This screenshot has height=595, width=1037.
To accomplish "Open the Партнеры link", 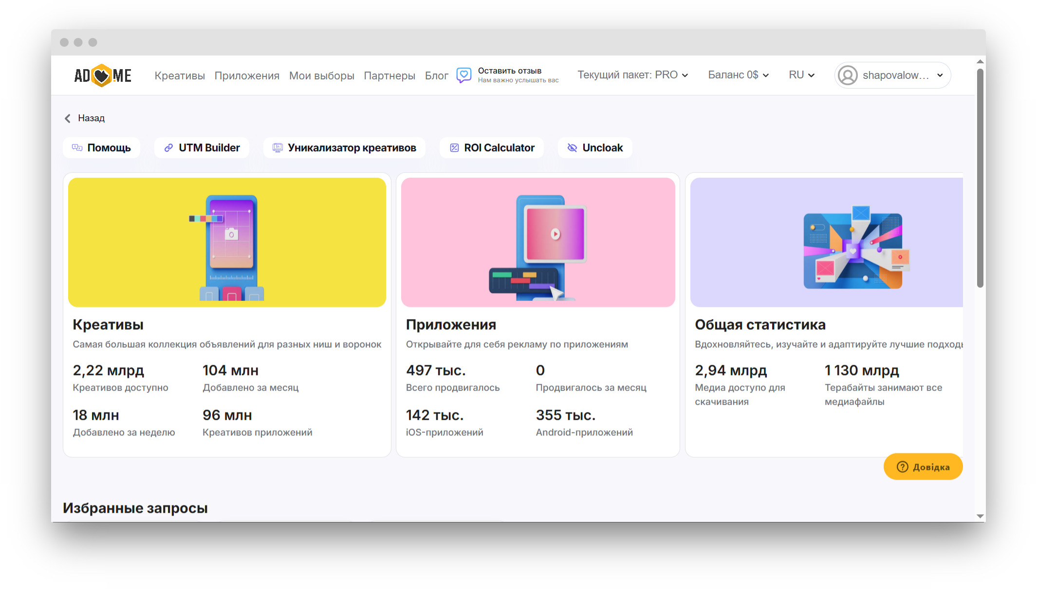I will click(389, 75).
